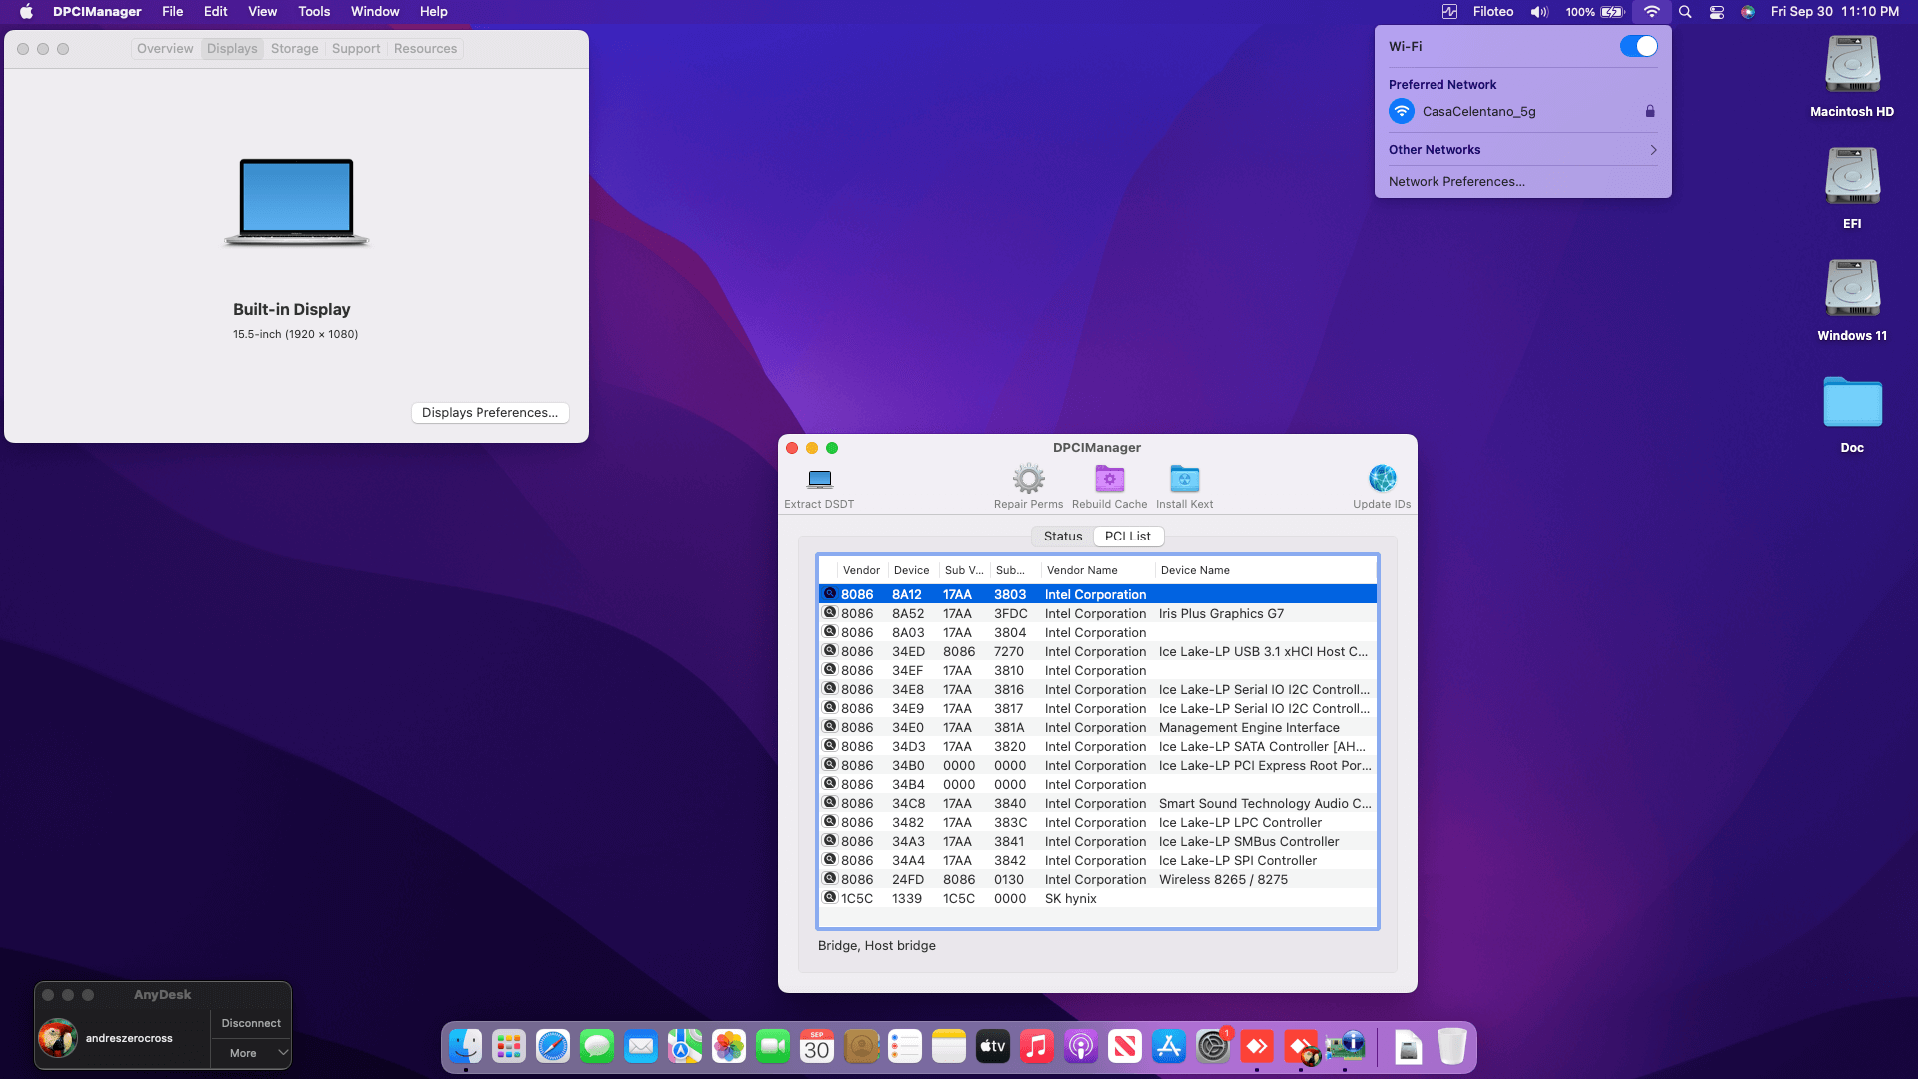Open the Music app in the Dock

point(1037,1046)
